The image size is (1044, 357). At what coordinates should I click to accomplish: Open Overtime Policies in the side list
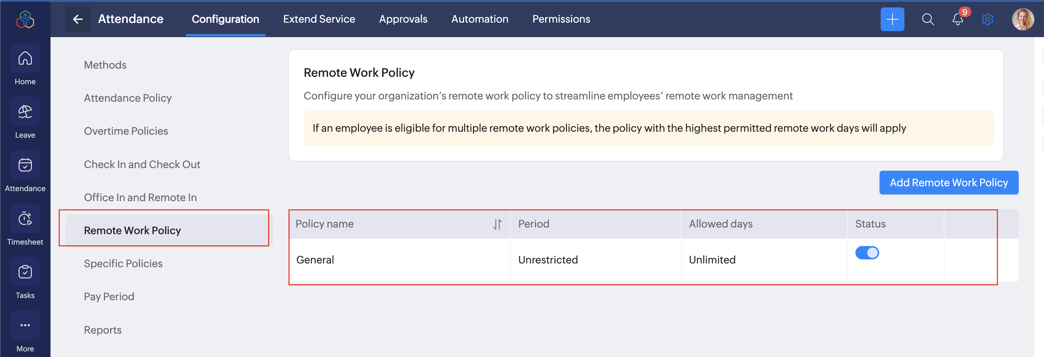click(x=125, y=131)
